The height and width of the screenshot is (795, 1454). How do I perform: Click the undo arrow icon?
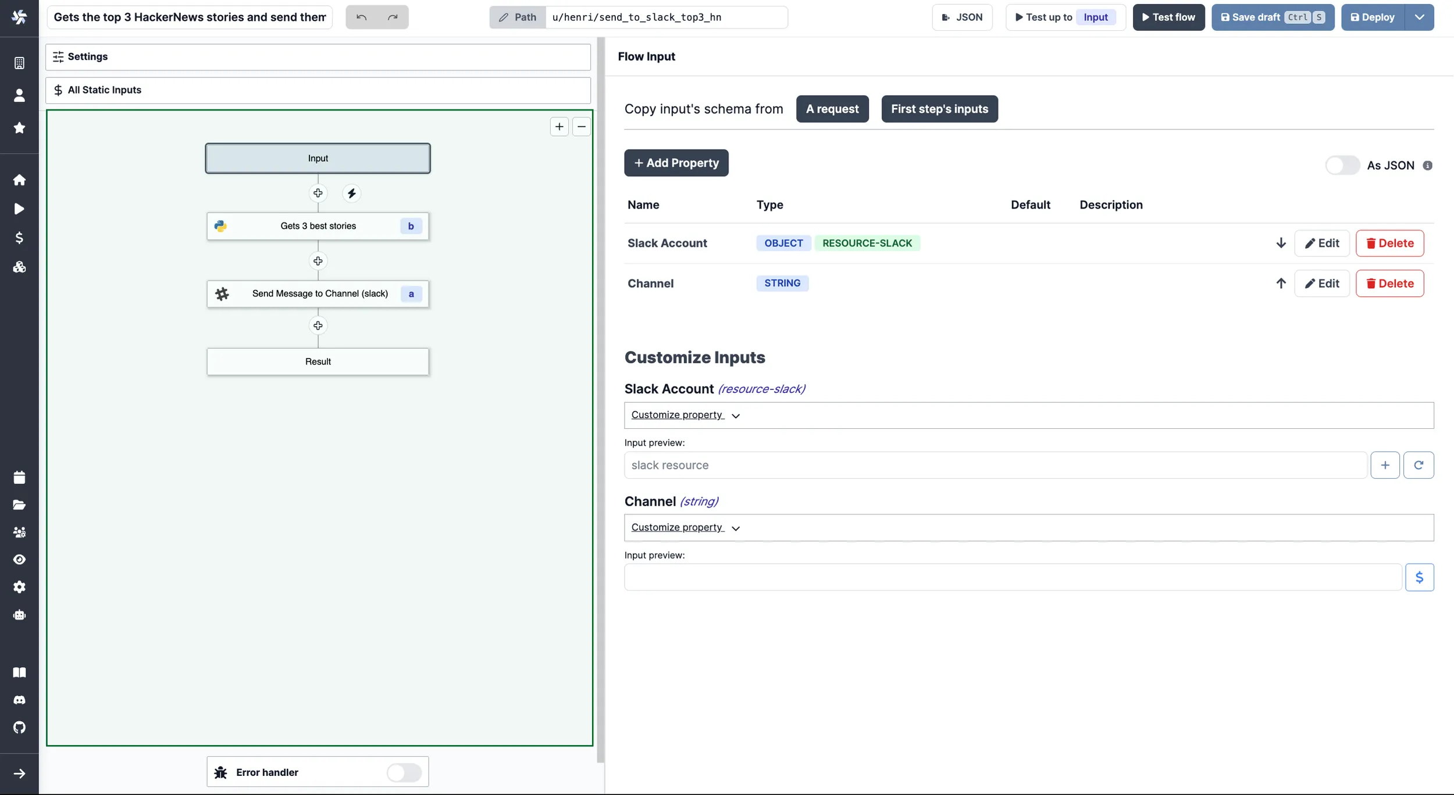362,17
